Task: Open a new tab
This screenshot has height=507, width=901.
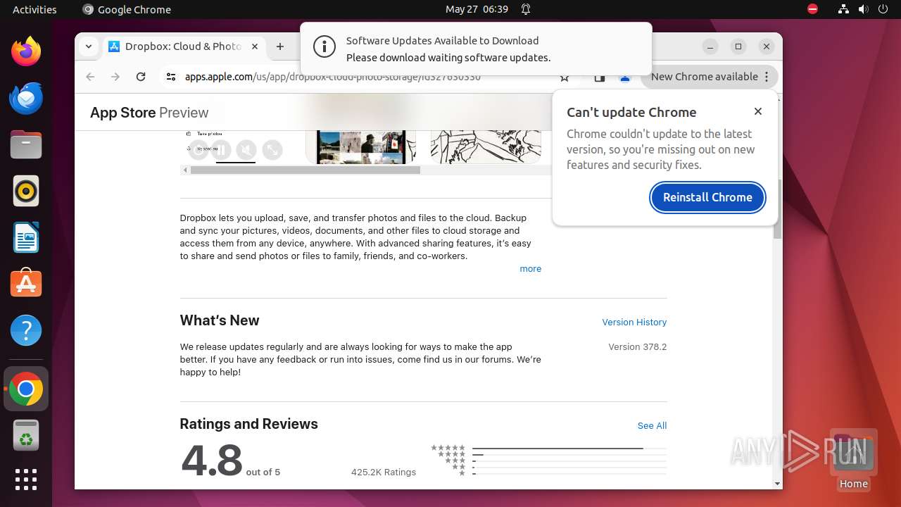Action: coord(280,46)
